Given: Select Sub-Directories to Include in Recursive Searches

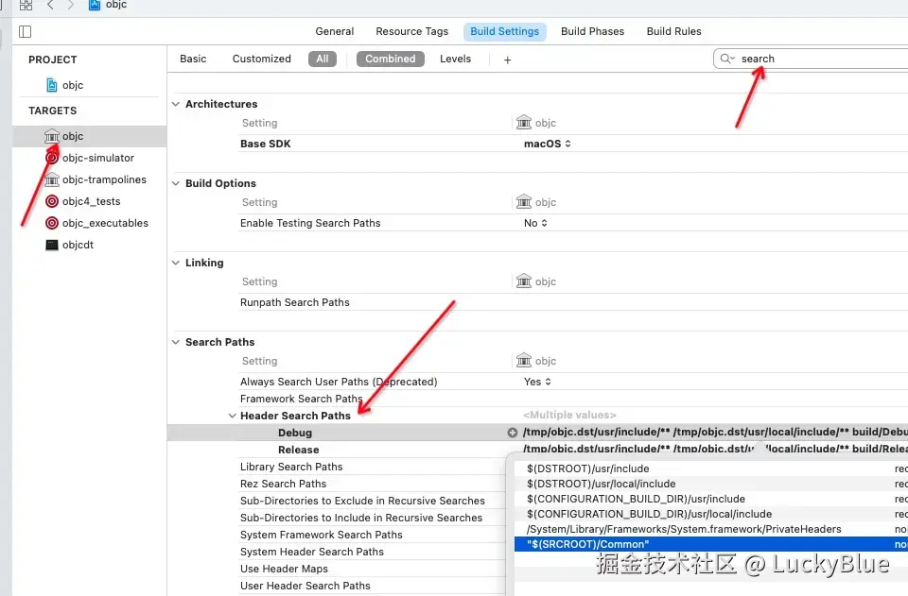Looking at the screenshot, I should 361,518.
